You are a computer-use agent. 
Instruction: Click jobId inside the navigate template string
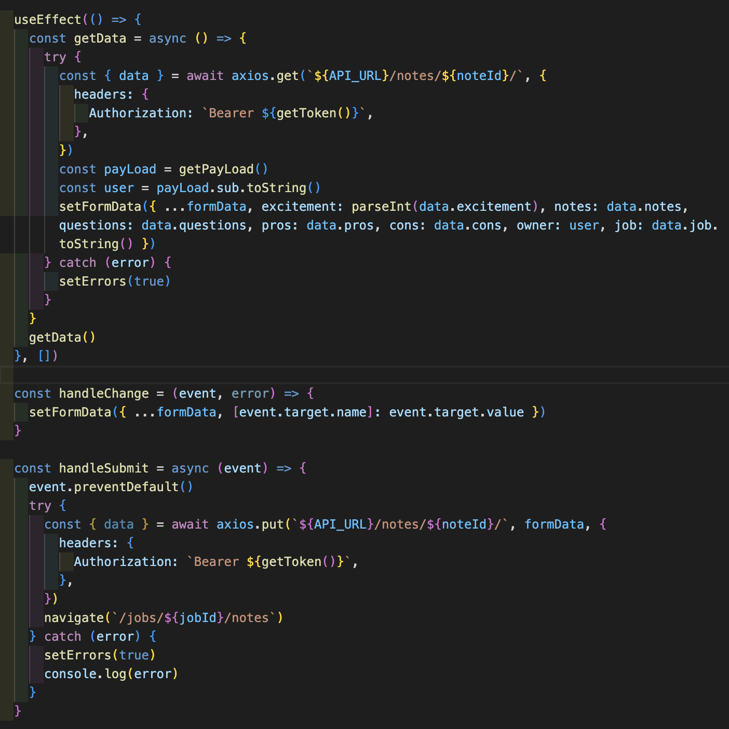pos(198,618)
